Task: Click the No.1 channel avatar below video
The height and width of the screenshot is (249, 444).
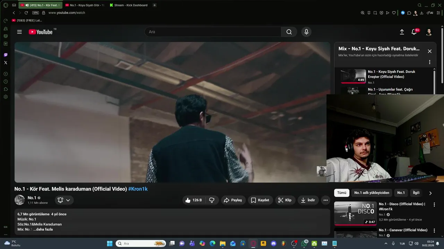Action: click(19, 200)
